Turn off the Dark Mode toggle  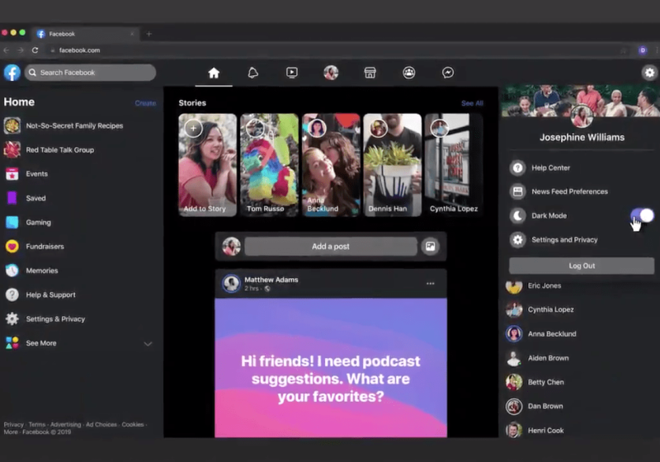(642, 215)
